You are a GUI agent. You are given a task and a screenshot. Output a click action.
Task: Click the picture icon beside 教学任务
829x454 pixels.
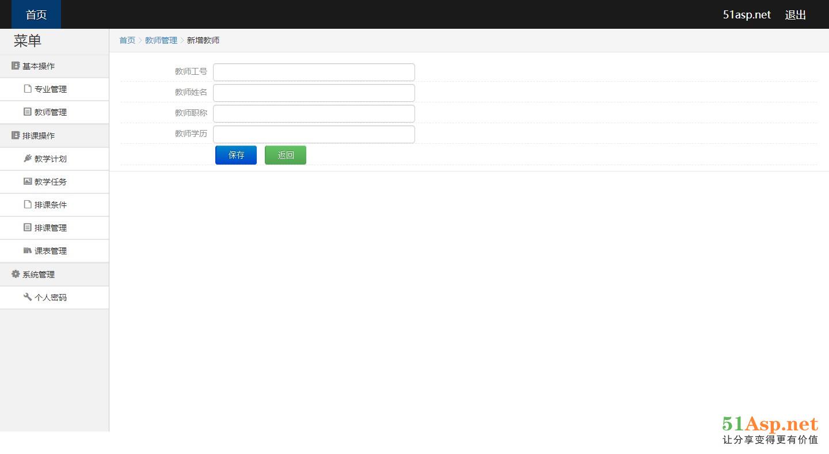(27, 181)
